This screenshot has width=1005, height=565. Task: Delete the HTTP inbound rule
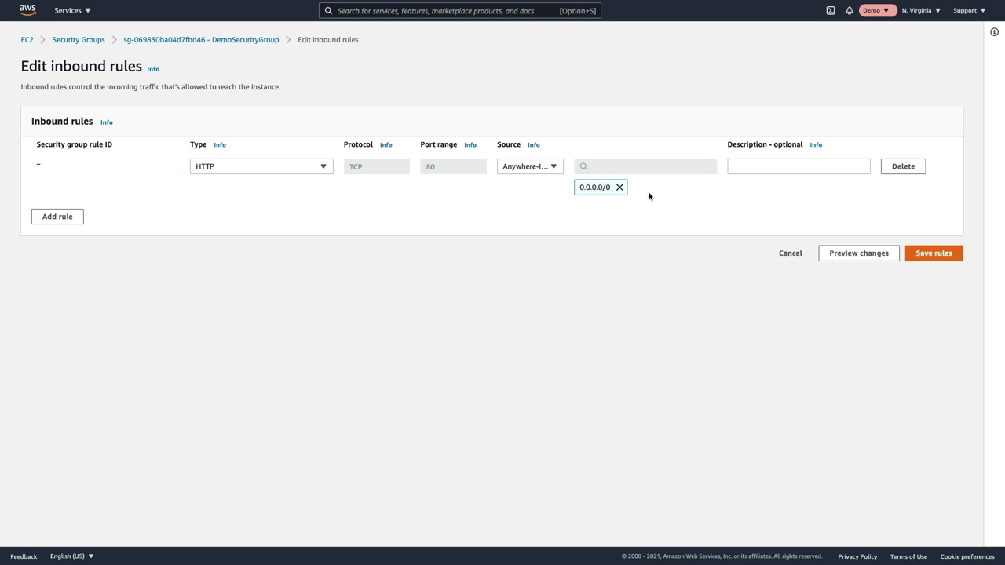pyautogui.click(x=903, y=166)
